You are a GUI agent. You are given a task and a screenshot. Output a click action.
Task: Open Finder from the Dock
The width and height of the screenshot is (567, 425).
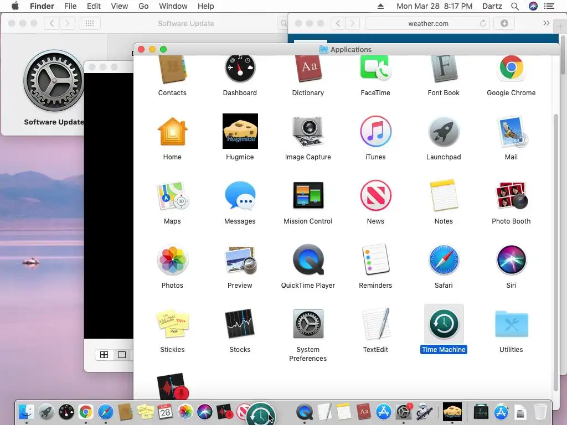(27, 412)
